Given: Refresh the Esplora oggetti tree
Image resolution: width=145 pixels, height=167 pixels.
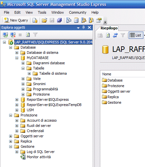Looking at the screenshot, I should 28,35.
